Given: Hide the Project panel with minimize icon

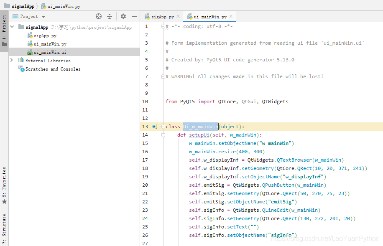Looking at the screenshot, I should (x=134, y=16).
